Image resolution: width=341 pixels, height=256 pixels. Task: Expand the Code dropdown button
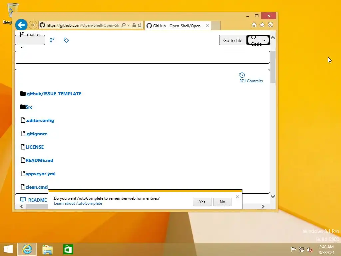click(258, 40)
